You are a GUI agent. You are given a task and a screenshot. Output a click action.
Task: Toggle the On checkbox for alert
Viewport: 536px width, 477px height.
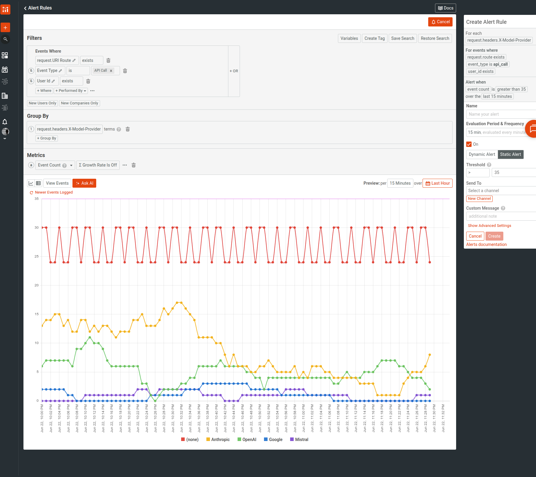[x=469, y=144]
